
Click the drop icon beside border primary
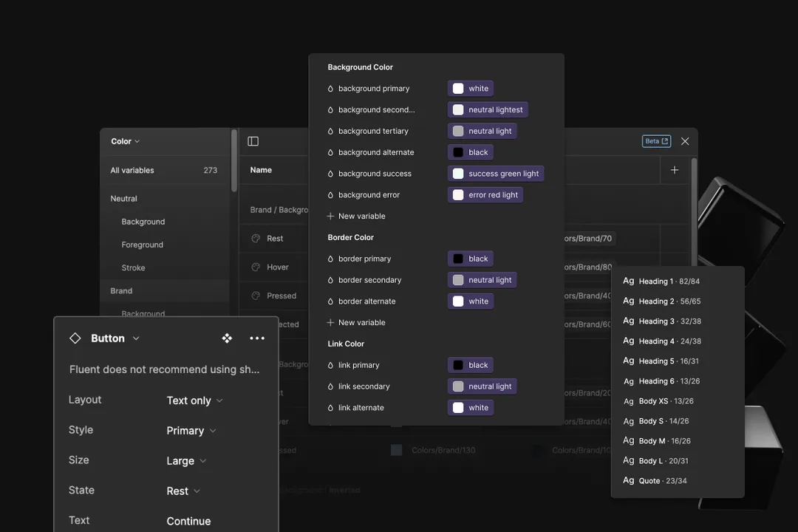pyautogui.click(x=330, y=259)
